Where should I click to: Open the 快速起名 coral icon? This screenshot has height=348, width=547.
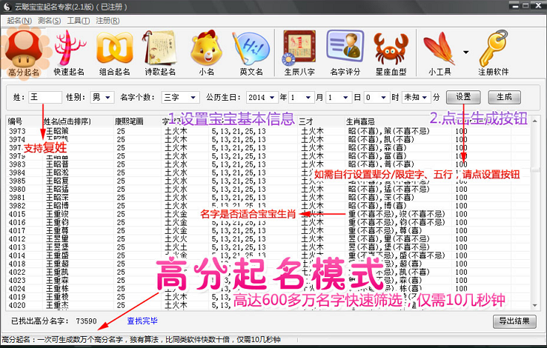69,53
